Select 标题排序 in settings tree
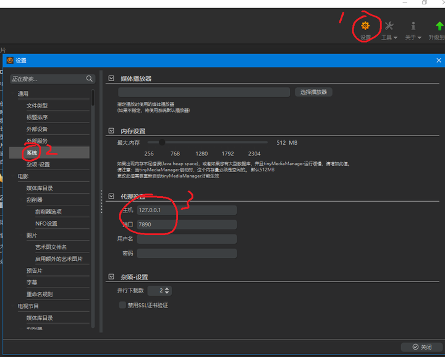Viewport: 445px width, 357px height. click(x=37, y=118)
